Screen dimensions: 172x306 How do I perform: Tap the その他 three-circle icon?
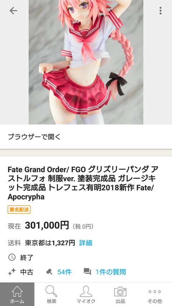tap(154, 292)
